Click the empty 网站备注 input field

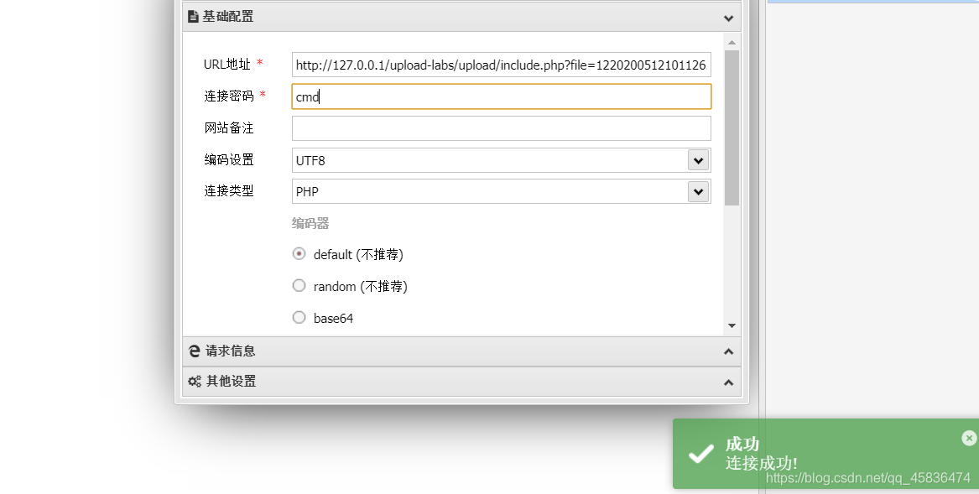[x=502, y=128]
